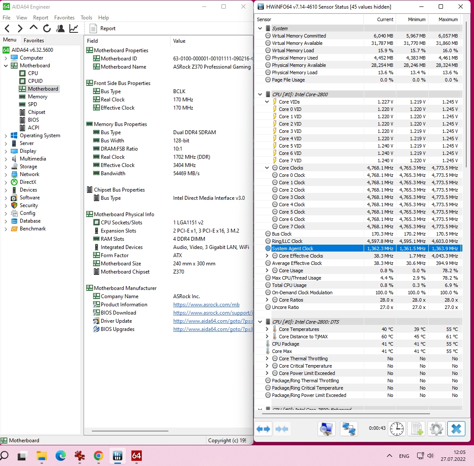This screenshot has height=466, width=474.
Task: Select CPU under Motherboard tree
Action: click(x=33, y=73)
